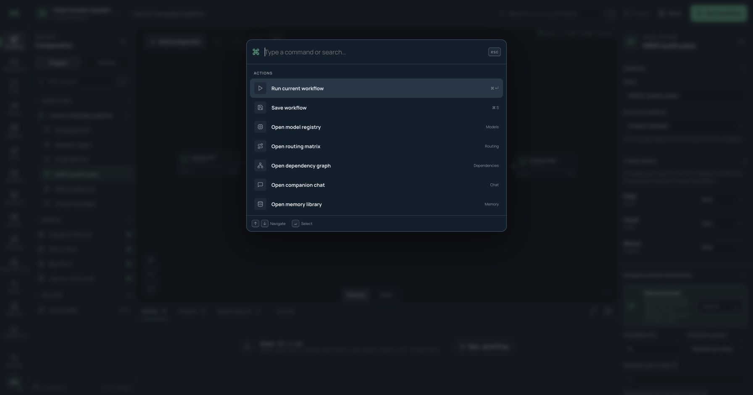Click the chip icon for model registry

pyautogui.click(x=260, y=127)
